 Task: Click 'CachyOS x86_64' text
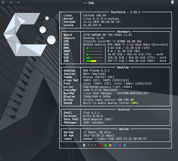tap(95, 15)
